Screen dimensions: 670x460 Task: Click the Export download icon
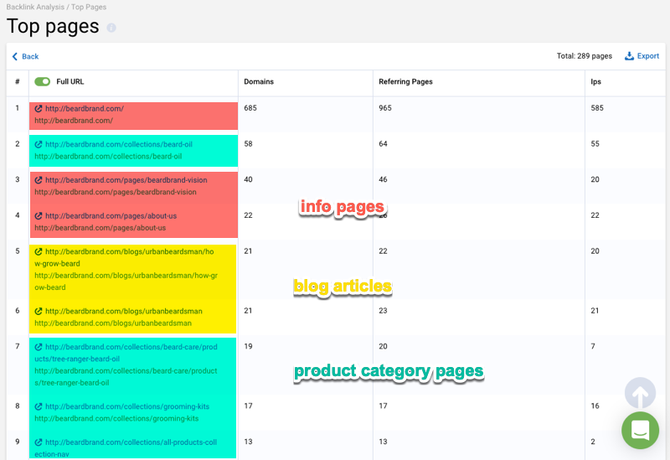[x=629, y=56]
